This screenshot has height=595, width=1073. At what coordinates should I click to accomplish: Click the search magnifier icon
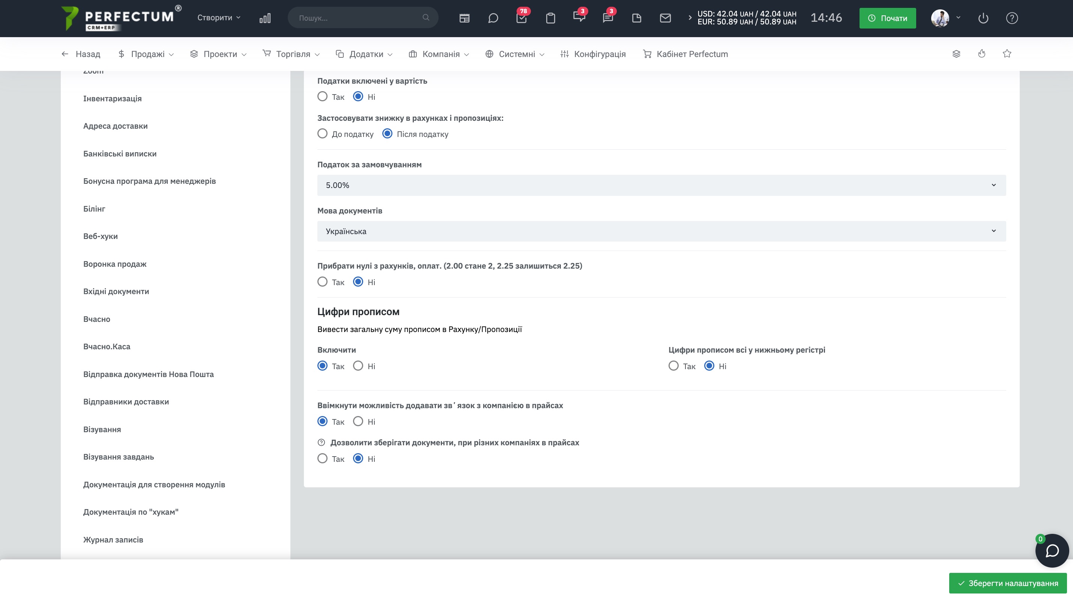pos(426,18)
